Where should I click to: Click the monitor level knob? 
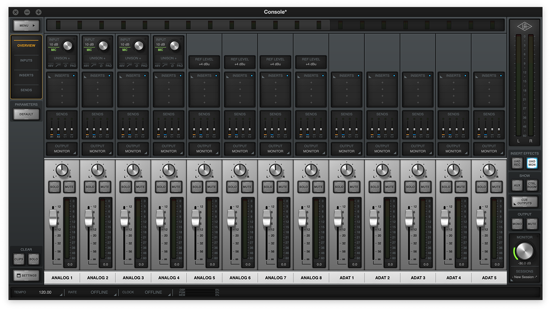[x=525, y=251]
